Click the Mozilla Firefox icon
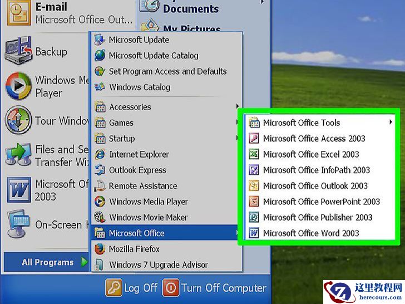Viewport: 405px width, 304px height. tap(100, 249)
